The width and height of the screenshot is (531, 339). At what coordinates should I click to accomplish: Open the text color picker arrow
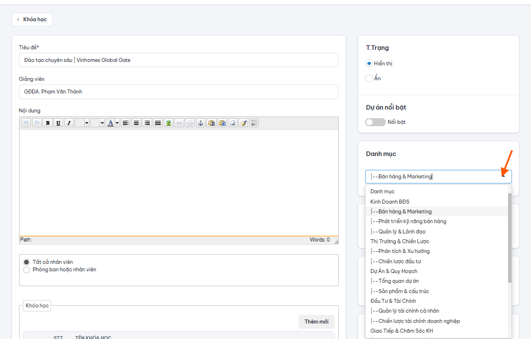coord(117,123)
